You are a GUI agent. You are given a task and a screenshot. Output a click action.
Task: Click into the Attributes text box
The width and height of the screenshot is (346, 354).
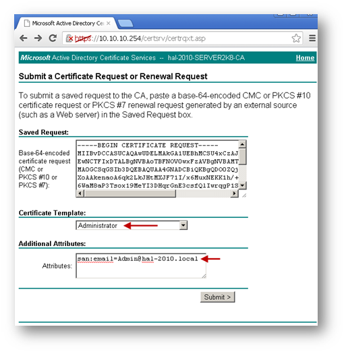pyautogui.click(x=141, y=266)
